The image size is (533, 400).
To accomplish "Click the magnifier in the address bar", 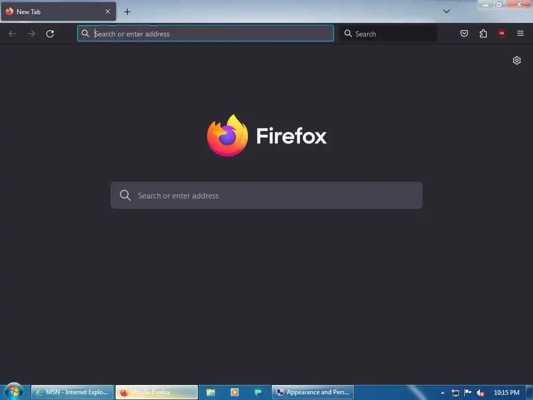I will (85, 33).
